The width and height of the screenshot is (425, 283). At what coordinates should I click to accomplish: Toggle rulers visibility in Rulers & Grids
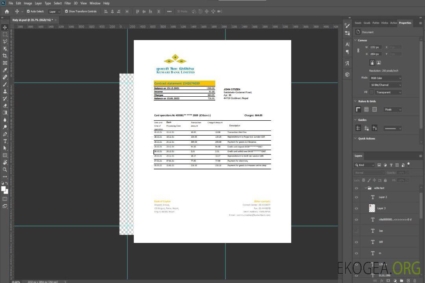(x=358, y=109)
